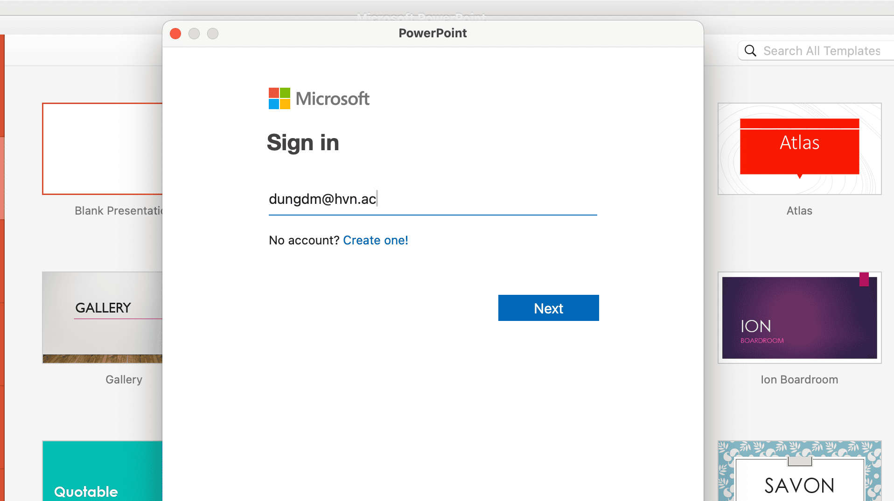
Task: Click the "Sign in" heading text
Action: tap(303, 143)
